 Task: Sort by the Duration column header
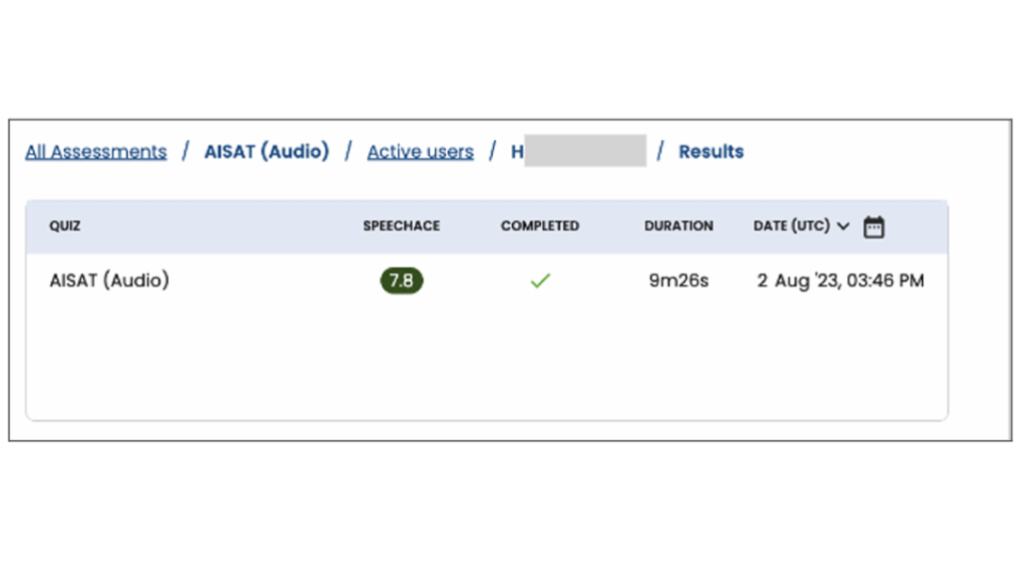pyautogui.click(x=679, y=227)
